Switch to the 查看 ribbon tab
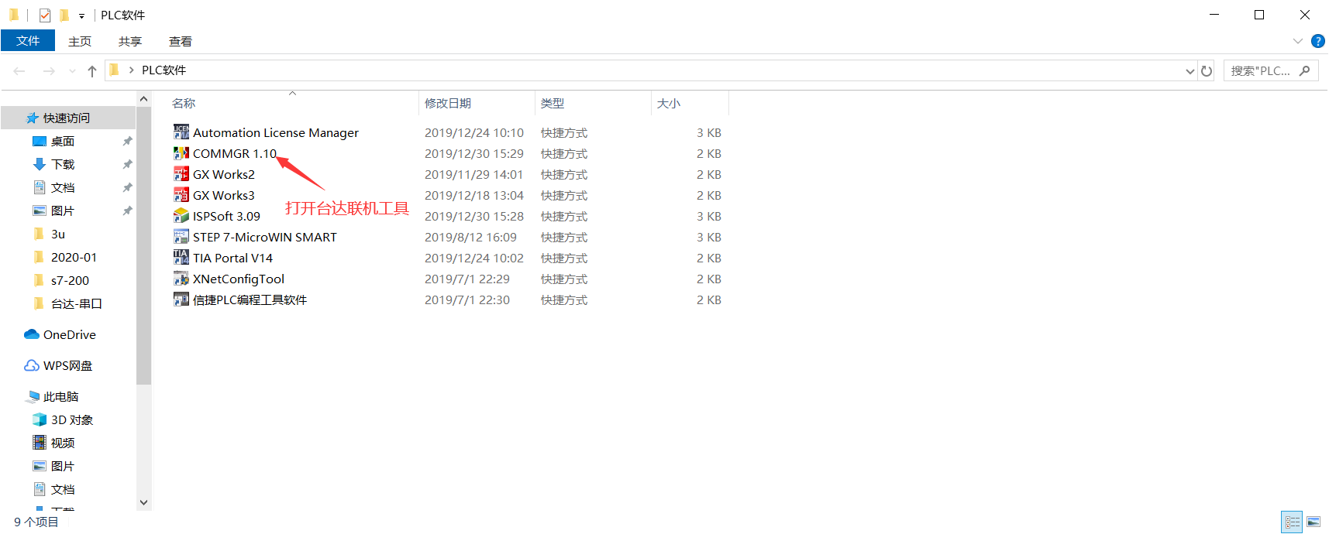 (x=181, y=41)
